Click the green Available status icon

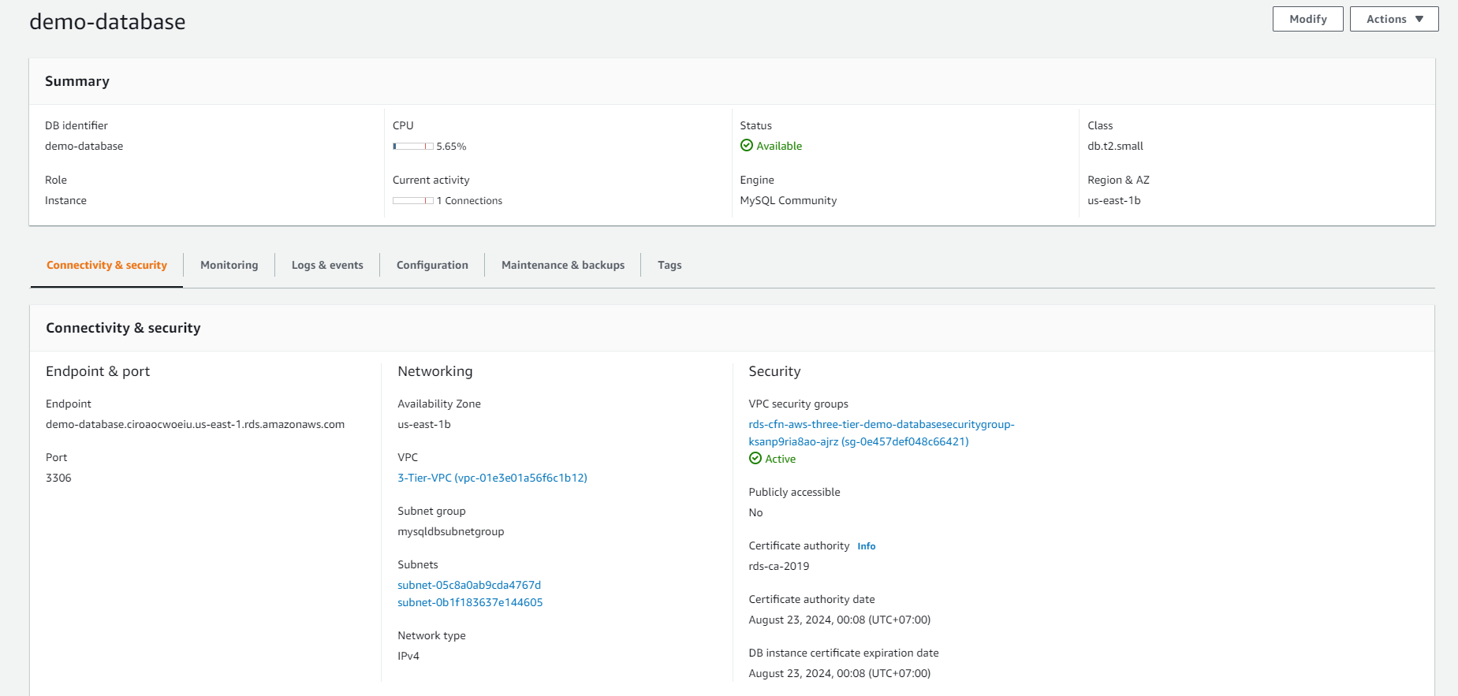click(x=746, y=145)
